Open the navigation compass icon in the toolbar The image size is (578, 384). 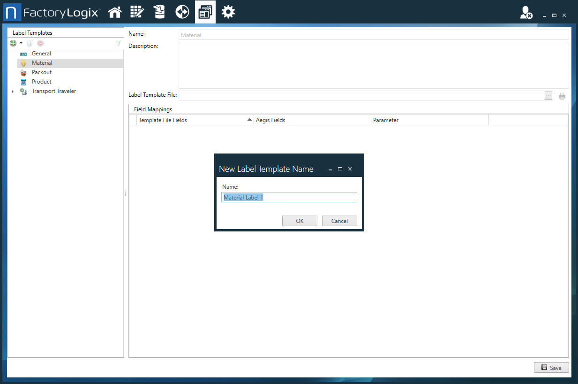pos(182,12)
